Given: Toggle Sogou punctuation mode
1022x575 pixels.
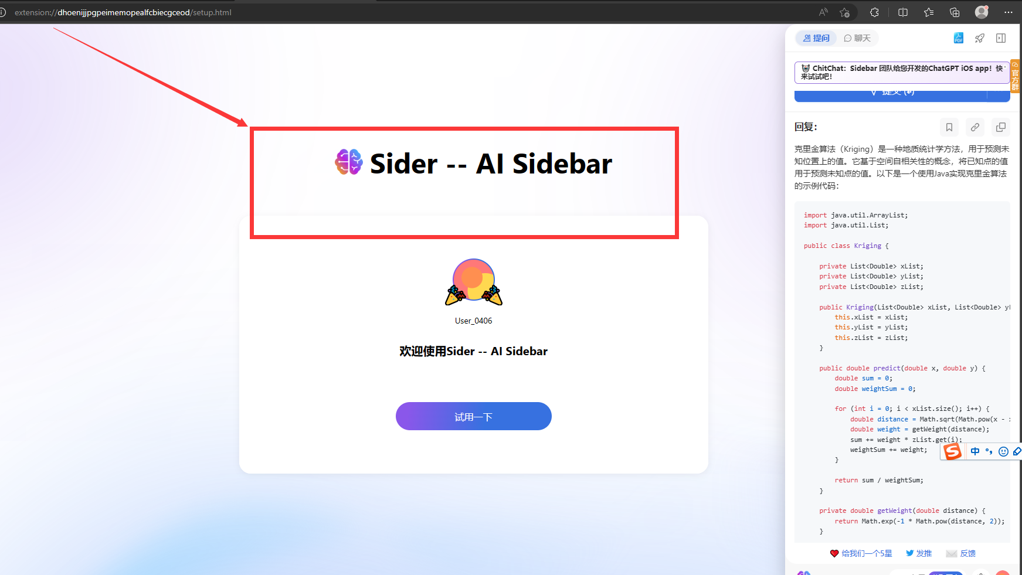Looking at the screenshot, I should (989, 451).
